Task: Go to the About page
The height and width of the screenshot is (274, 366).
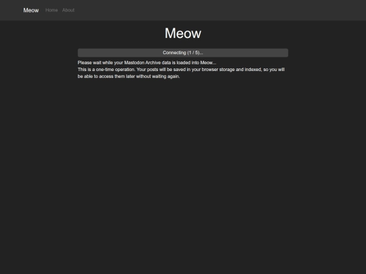Action: (x=68, y=10)
